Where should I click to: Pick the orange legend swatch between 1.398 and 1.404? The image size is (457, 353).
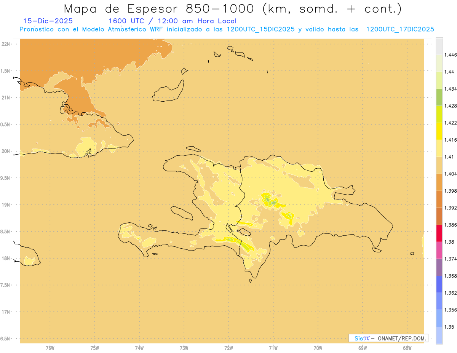(439, 182)
